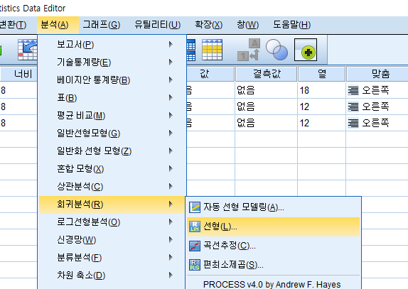Click 오른쪽 alignment cell in the third row
The image size is (408, 289).
377,123
